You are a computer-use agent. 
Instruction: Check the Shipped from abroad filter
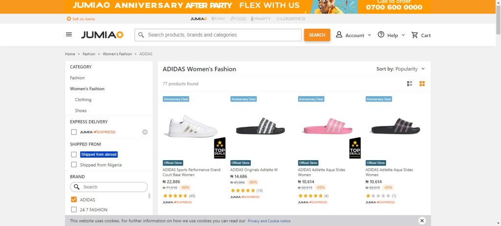click(74, 154)
